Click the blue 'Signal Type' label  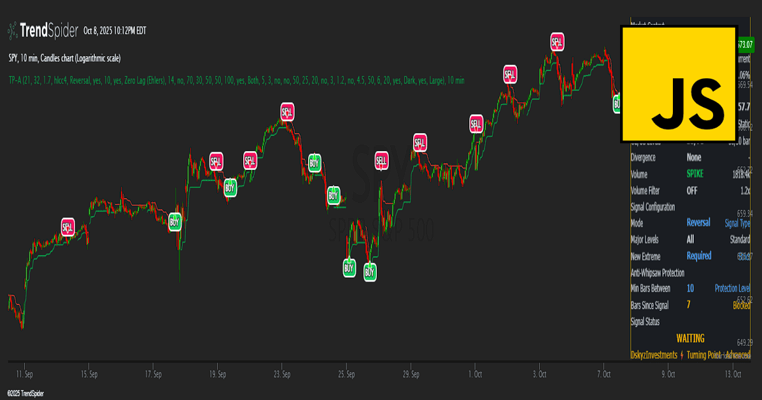[737, 224]
